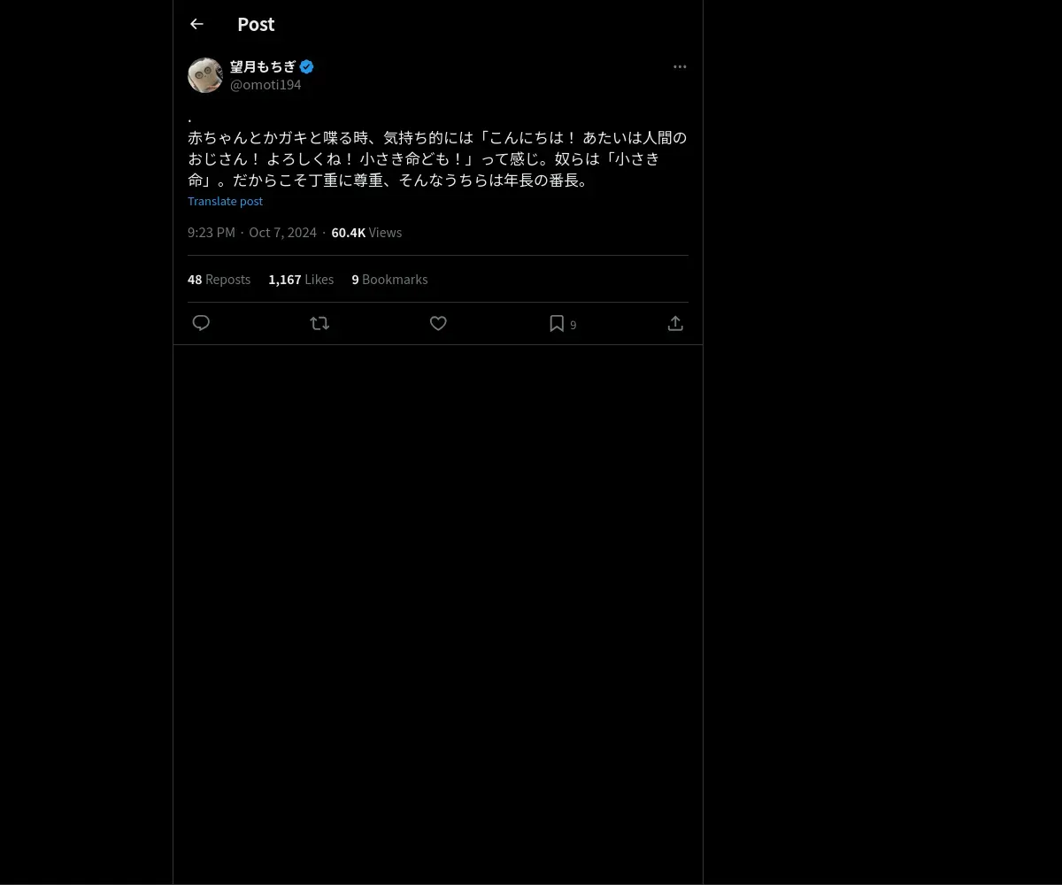Click Translate post link
Image resolution: width=1062 pixels, height=885 pixels.
tap(225, 201)
